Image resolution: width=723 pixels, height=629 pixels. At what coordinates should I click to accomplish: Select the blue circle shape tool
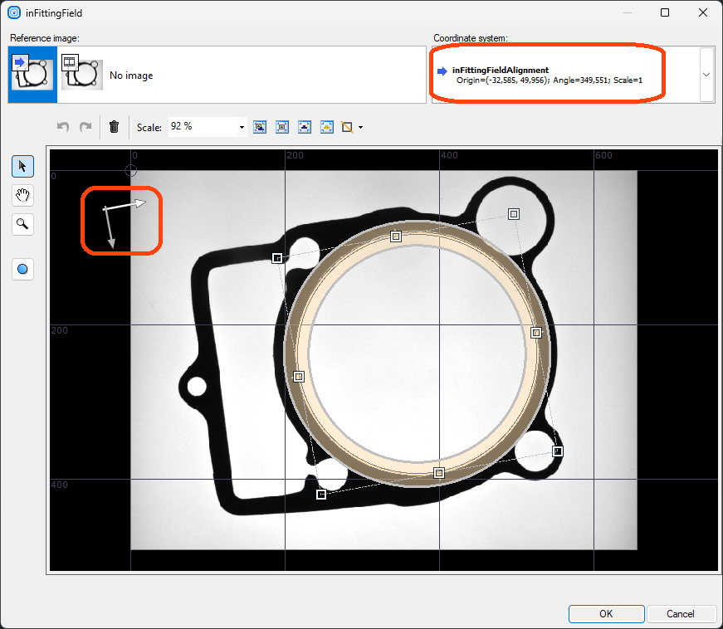pyautogui.click(x=22, y=269)
